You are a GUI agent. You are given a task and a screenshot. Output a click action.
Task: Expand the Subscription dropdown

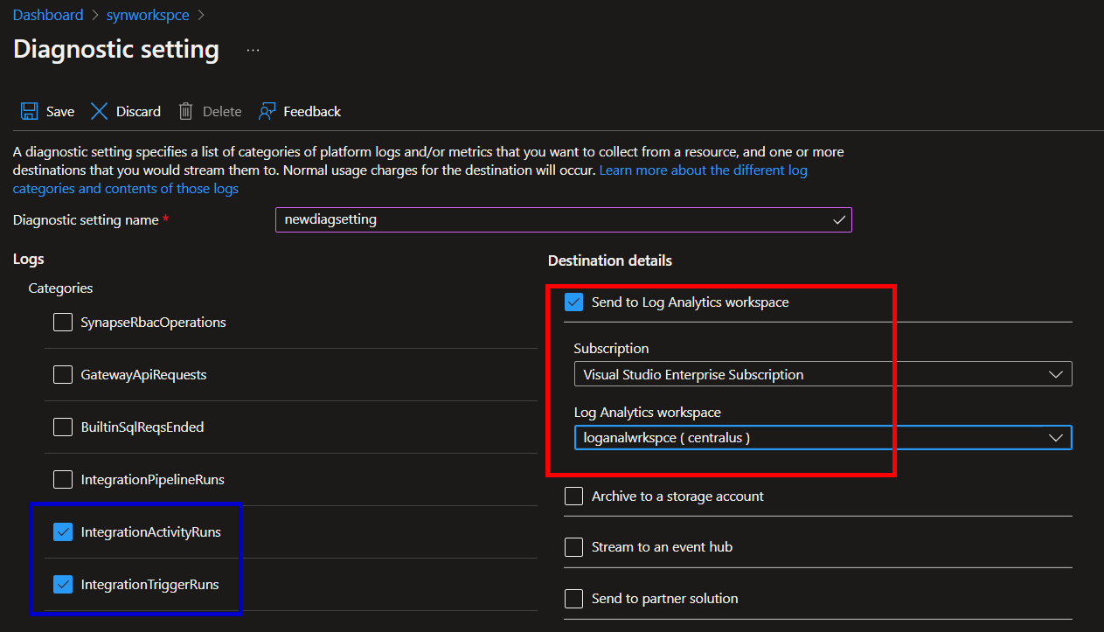[822, 375]
